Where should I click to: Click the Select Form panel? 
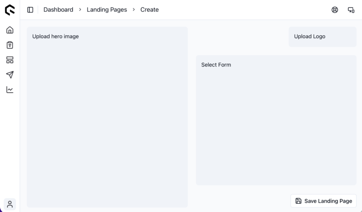(276, 120)
